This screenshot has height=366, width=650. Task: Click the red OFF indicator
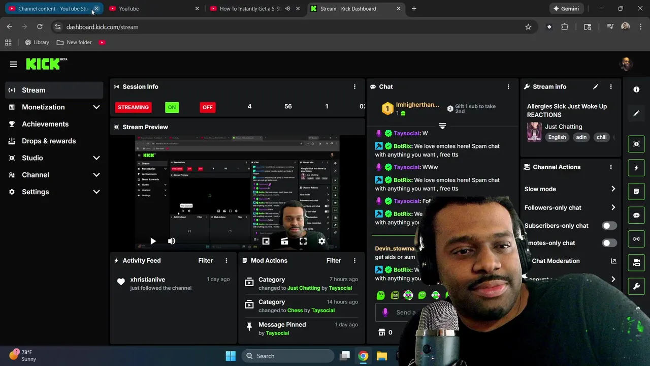tap(207, 107)
